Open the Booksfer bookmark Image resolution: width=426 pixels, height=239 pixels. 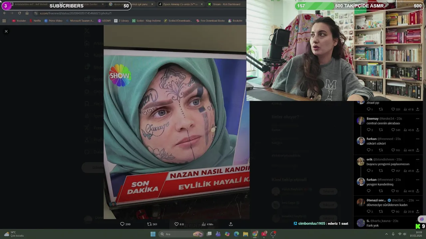[235, 21]
